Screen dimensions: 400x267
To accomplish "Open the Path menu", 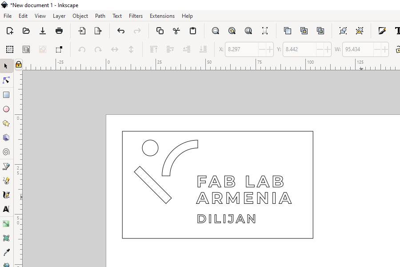I will [100, 16].
